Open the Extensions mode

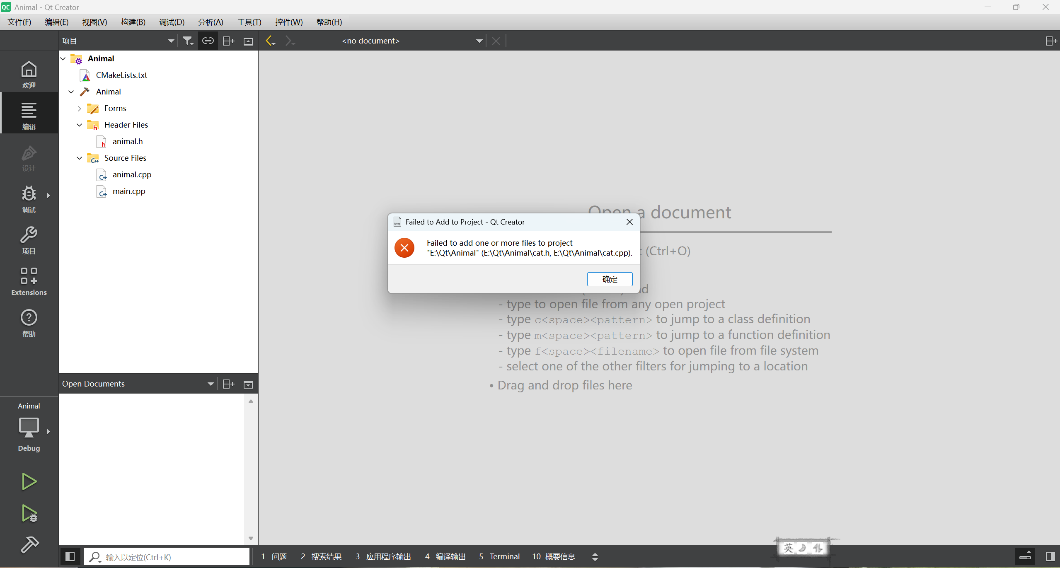(x=29, y=281)
